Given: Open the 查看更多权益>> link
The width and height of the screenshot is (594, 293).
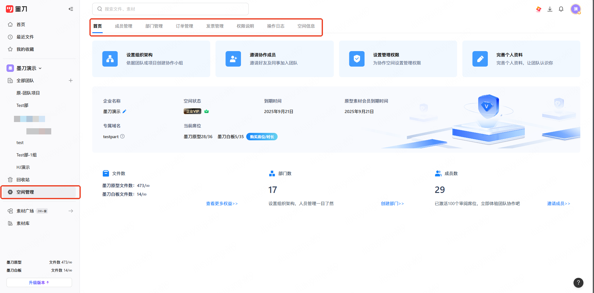Looking at the screenshot, I should click(222, 203).
